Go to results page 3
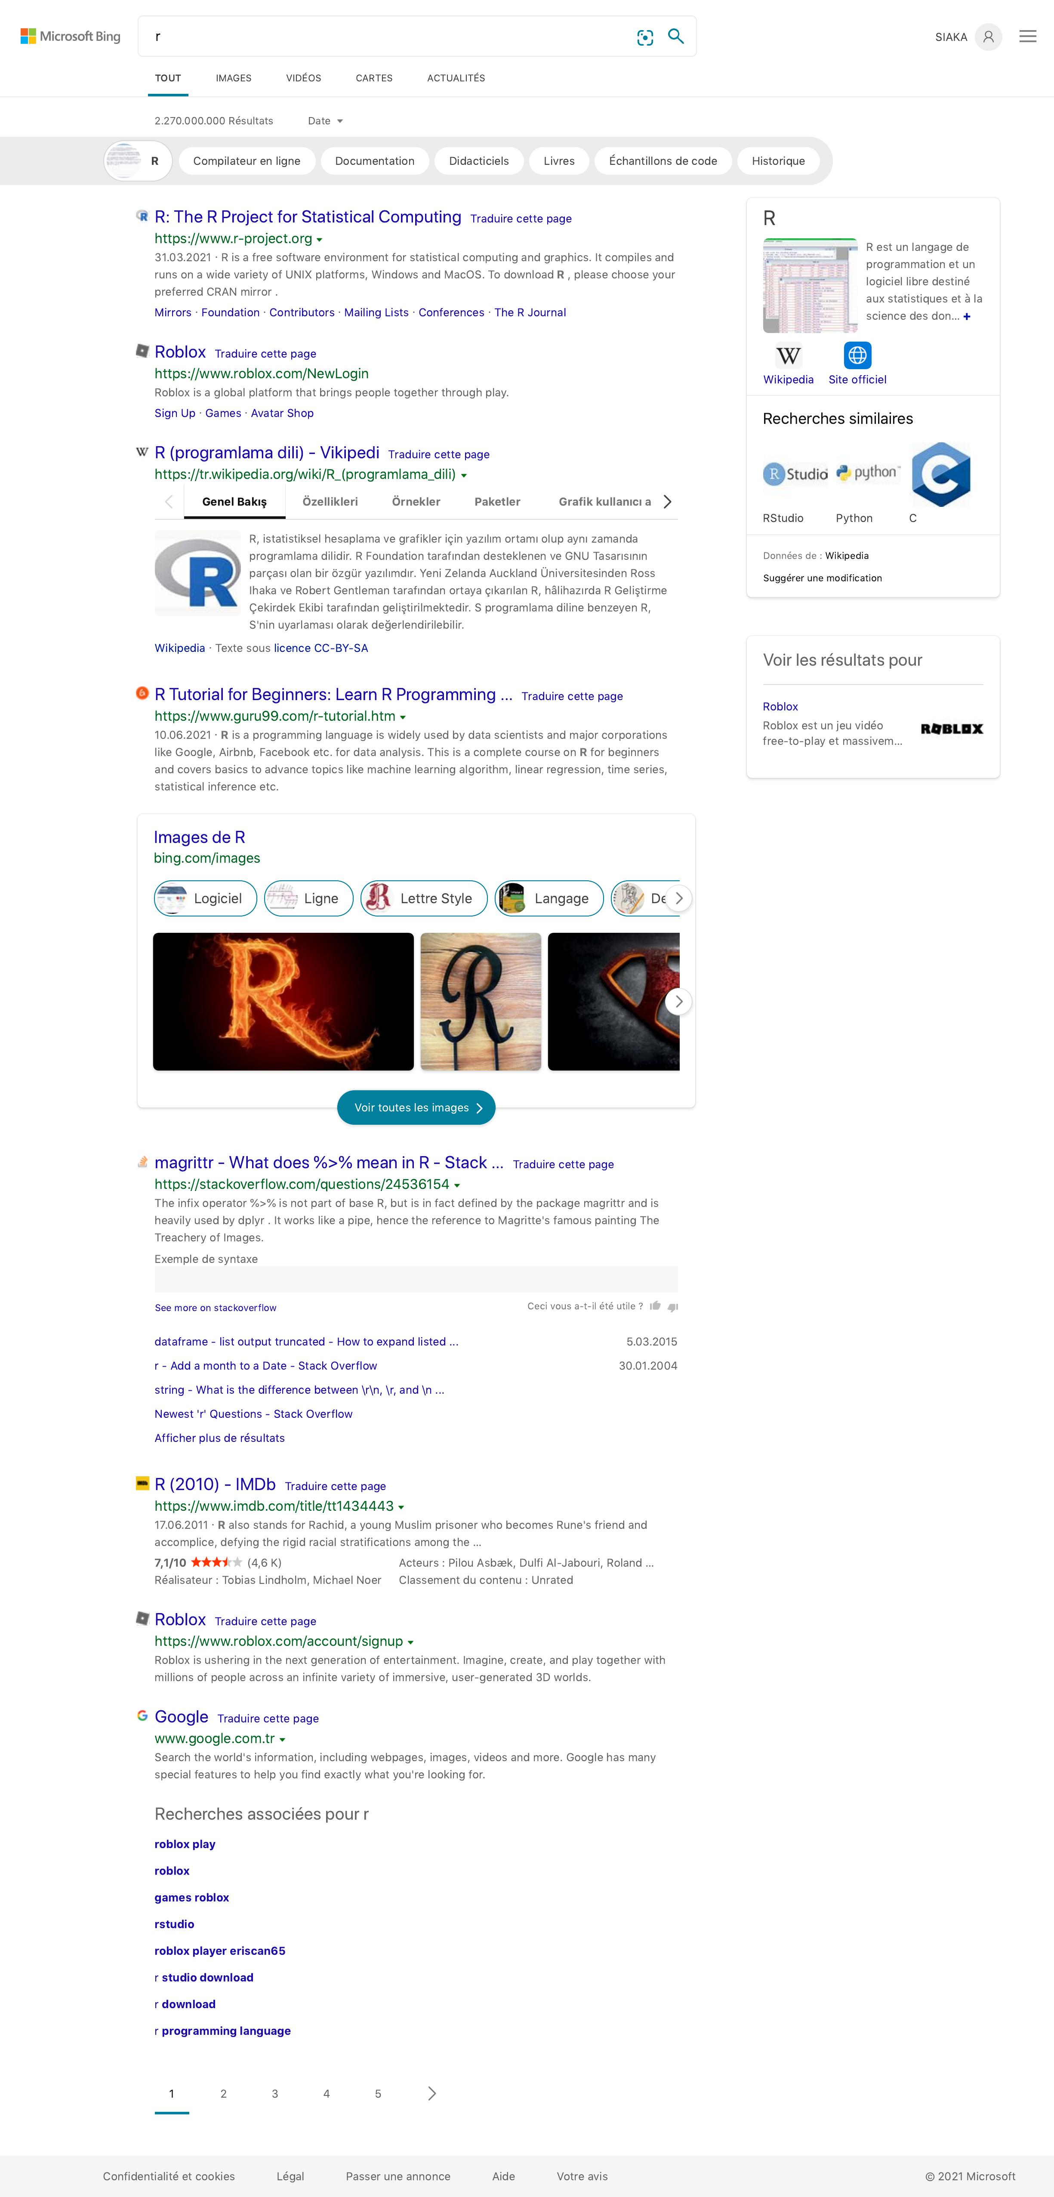 pyautogui.click(x=274, y=2094)
